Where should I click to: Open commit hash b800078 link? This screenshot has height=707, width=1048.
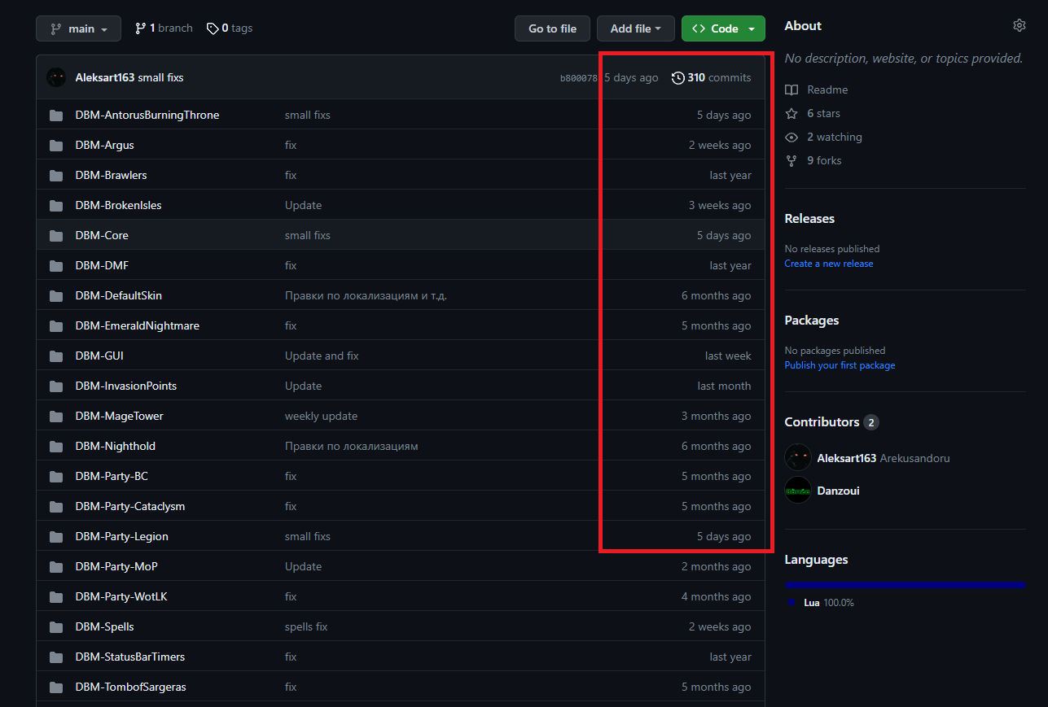click(x=578, y=78)
